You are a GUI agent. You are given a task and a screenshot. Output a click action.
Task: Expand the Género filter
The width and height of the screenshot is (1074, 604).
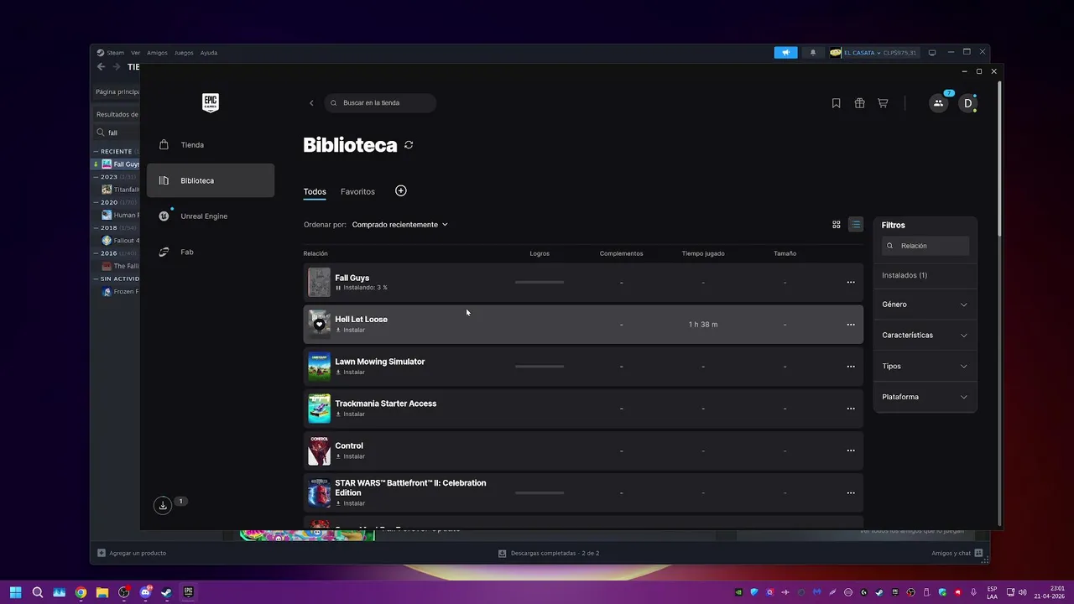pos(925,305)
